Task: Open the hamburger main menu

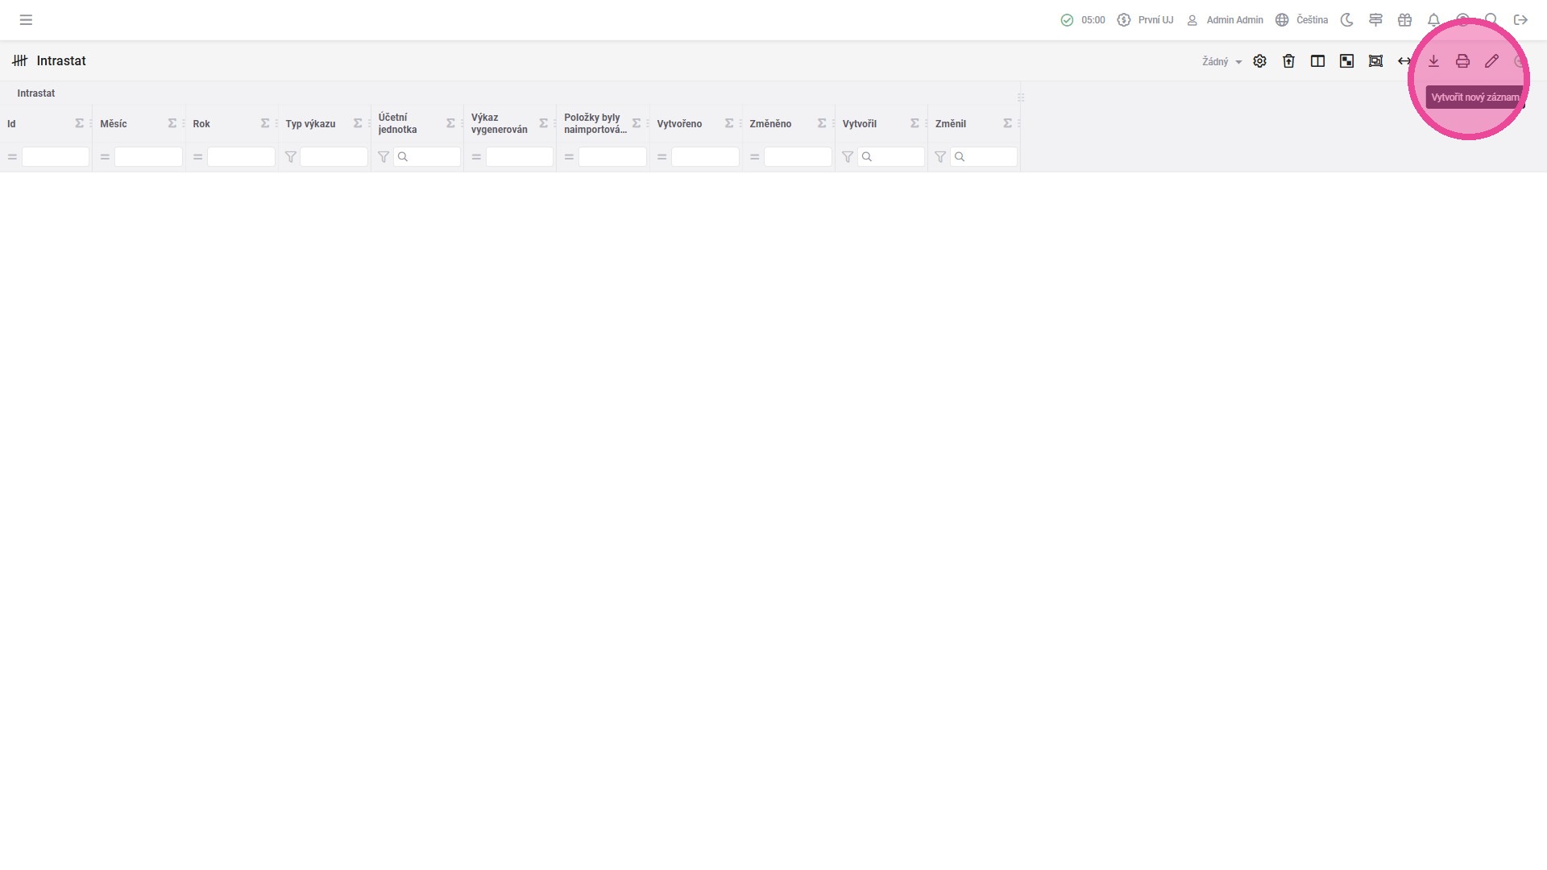Action: [26, 20]
